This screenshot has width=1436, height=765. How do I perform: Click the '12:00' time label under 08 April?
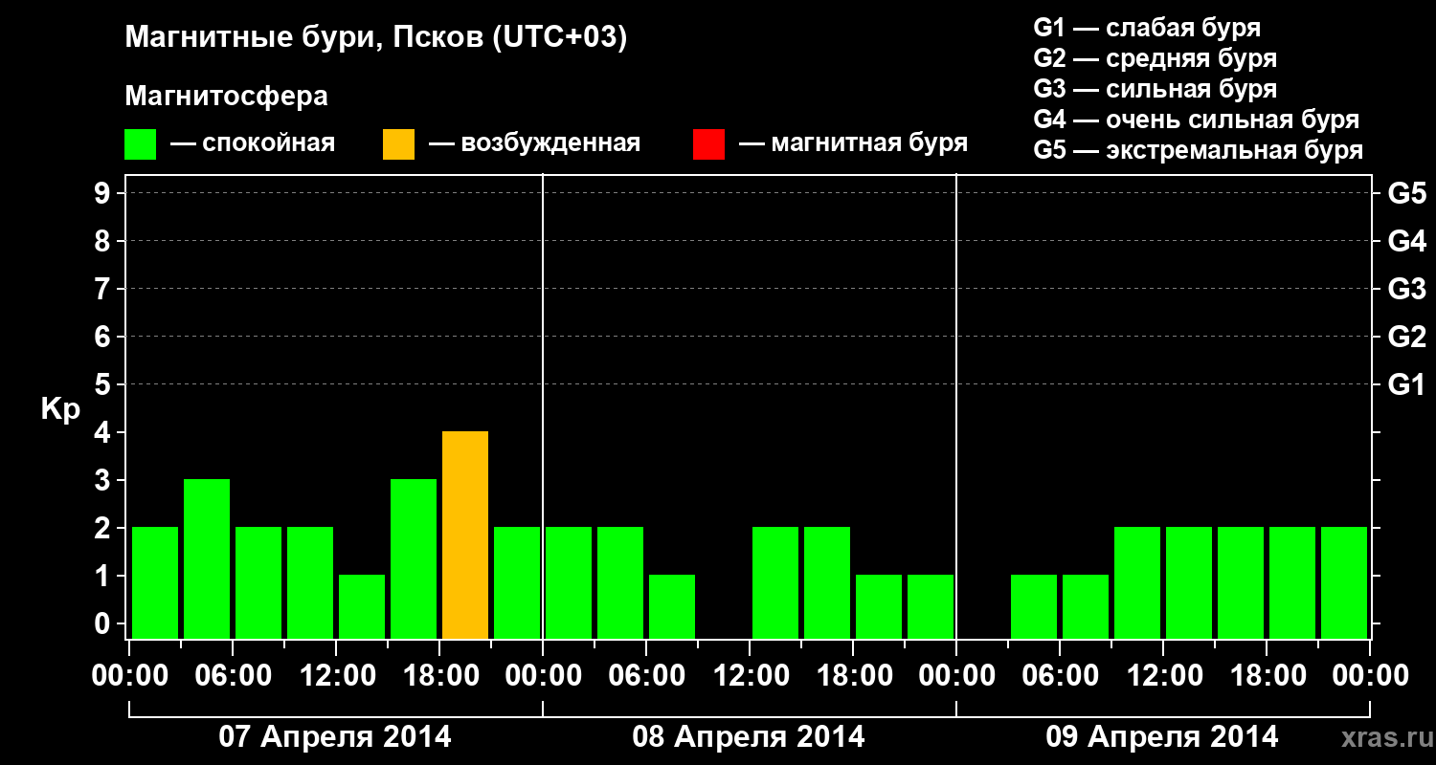750,675
